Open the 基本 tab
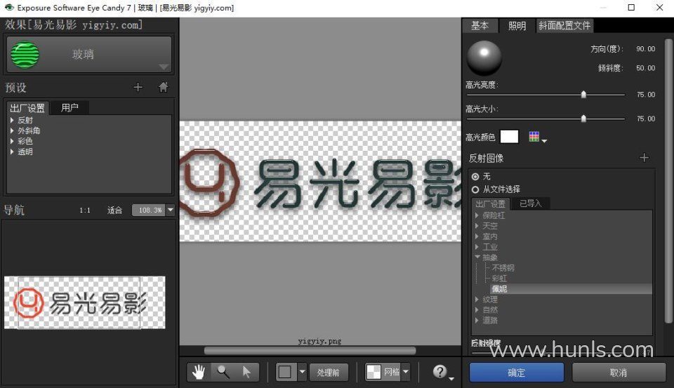The image size is (674, 388). (480, 26)
